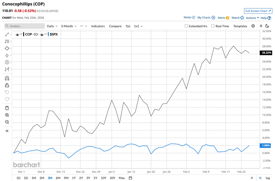Select the trend line drawing tool

pyautogui.click(x=7, y=34)
